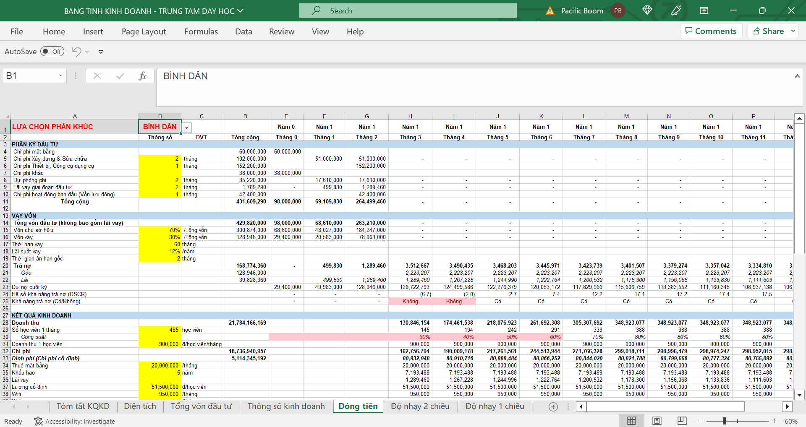Viewport: 806px width, 427px height.
Task: Click the pen drawing mode icon
Action: (x=676, y=10)
